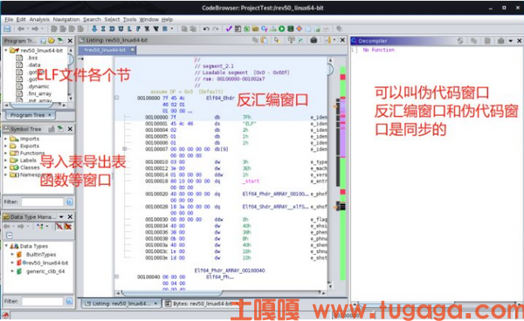This screenshot has height=321, width=524.
Task: Go back with the left arrow navigation icon
Action: tap(21, 29)
